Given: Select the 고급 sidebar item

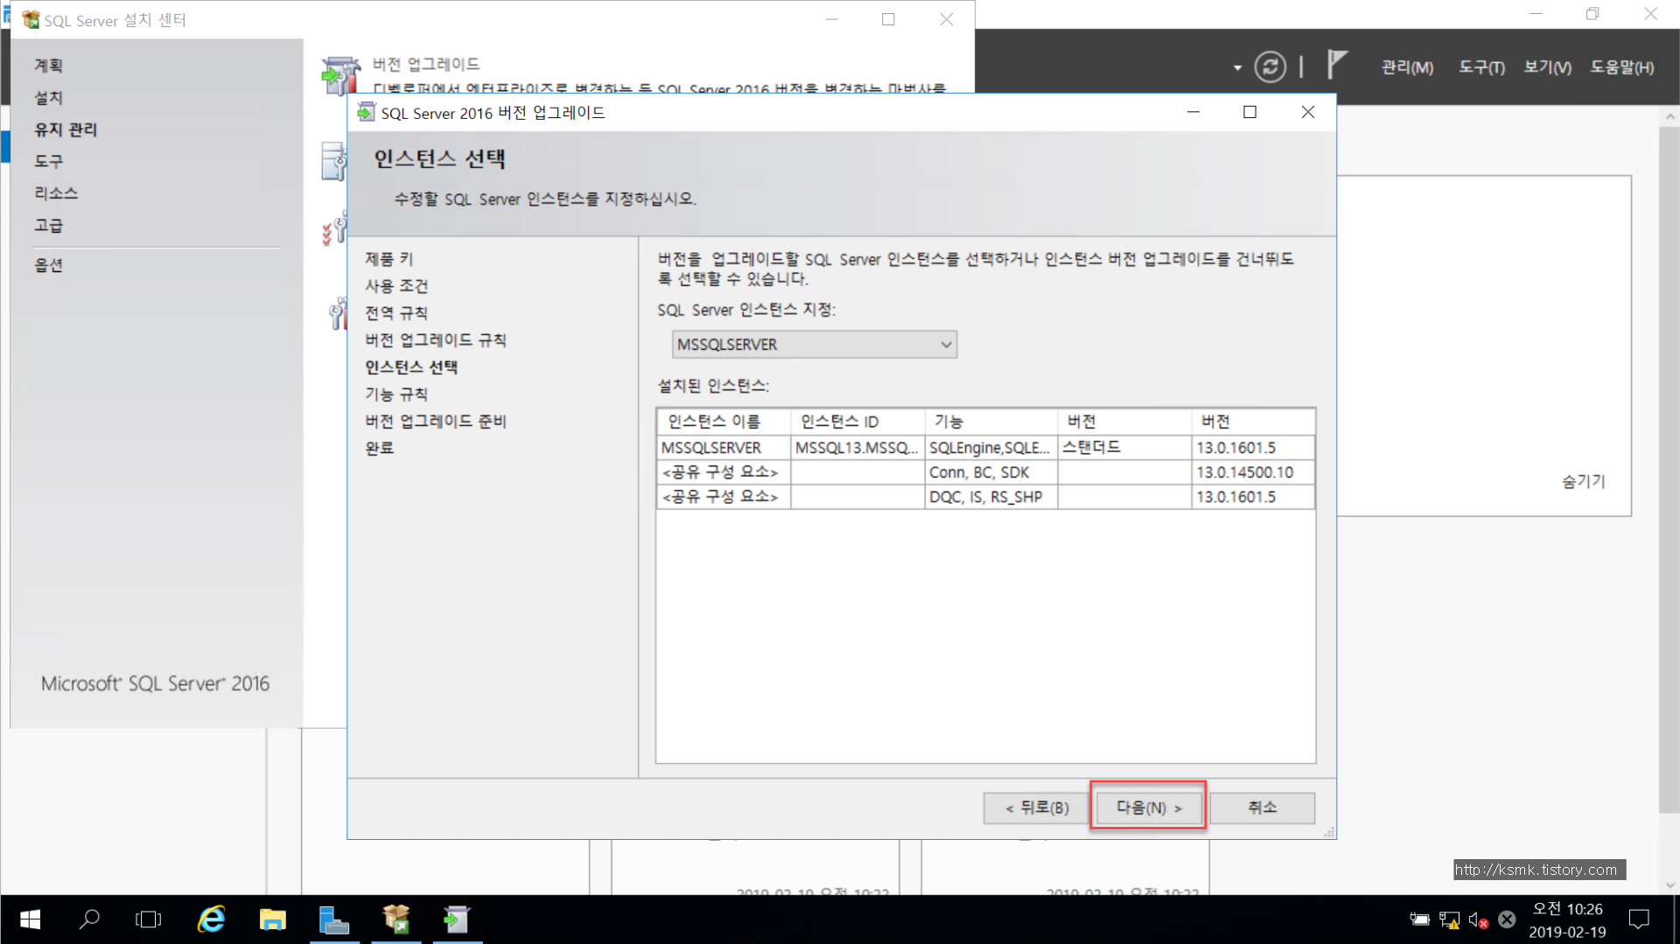Looking at the screenshot, I should [x=49, y=226].
